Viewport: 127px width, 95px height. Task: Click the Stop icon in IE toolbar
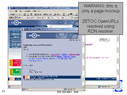(x=25, y=14)
